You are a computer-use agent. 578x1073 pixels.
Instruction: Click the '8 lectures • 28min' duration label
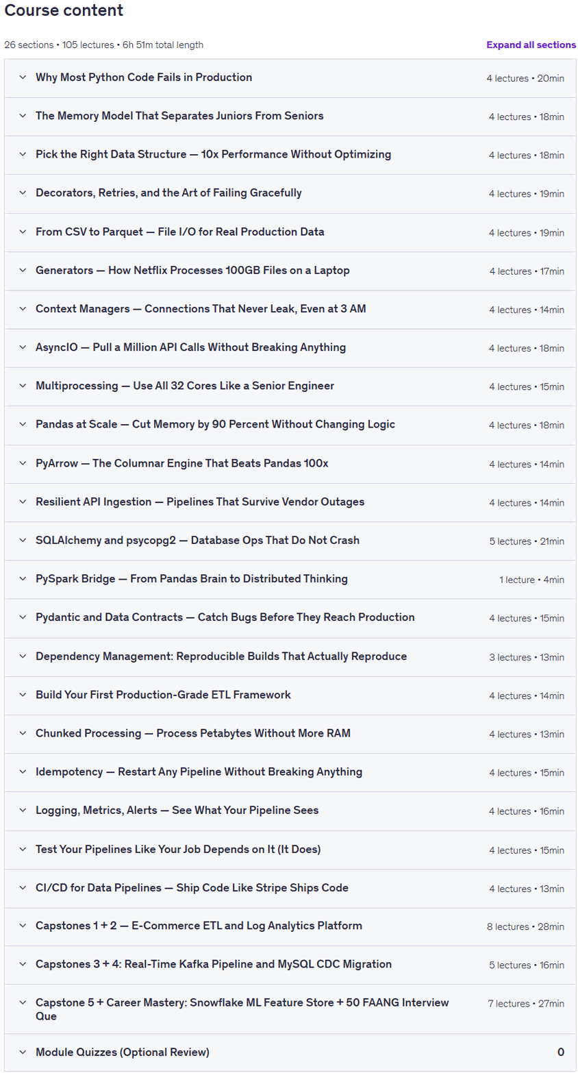click(525, 927)
